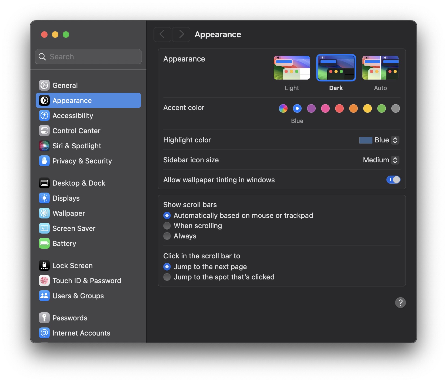Change Sidebar icon size to Large
This screenshot has width=447, height=383.
pos(395,160)
